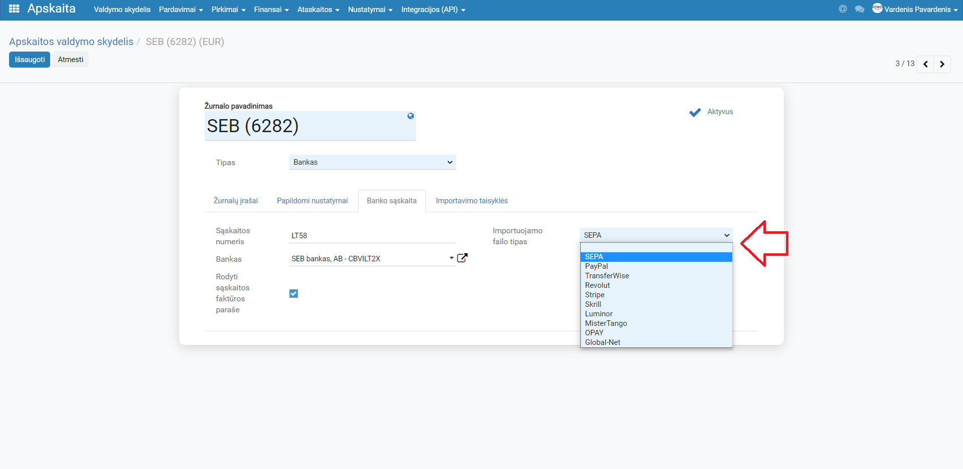Choose Revolut from the file type list
This screenshot has width=963, height=469.
[656, 285]
